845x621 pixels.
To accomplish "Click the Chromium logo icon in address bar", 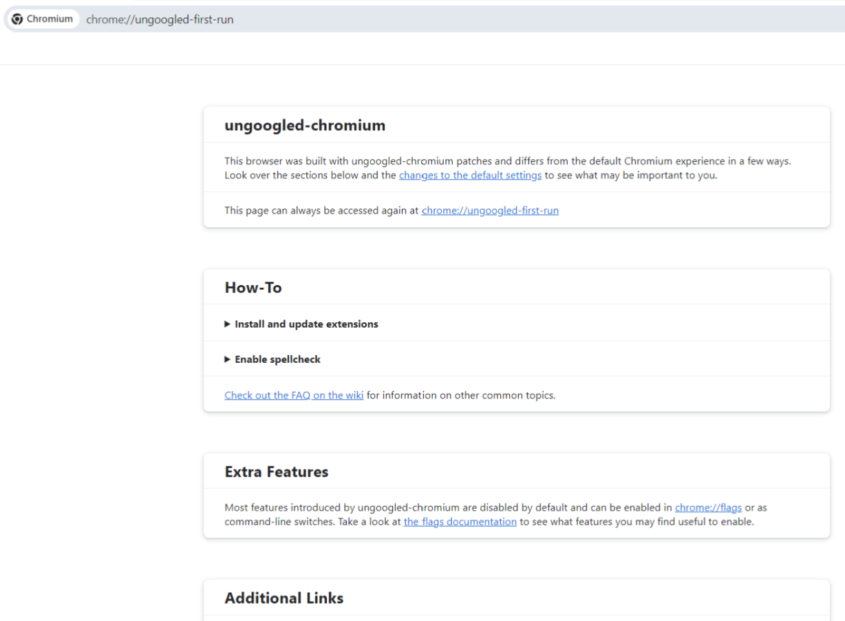I will pyautogui.click(x=17, y=19).
